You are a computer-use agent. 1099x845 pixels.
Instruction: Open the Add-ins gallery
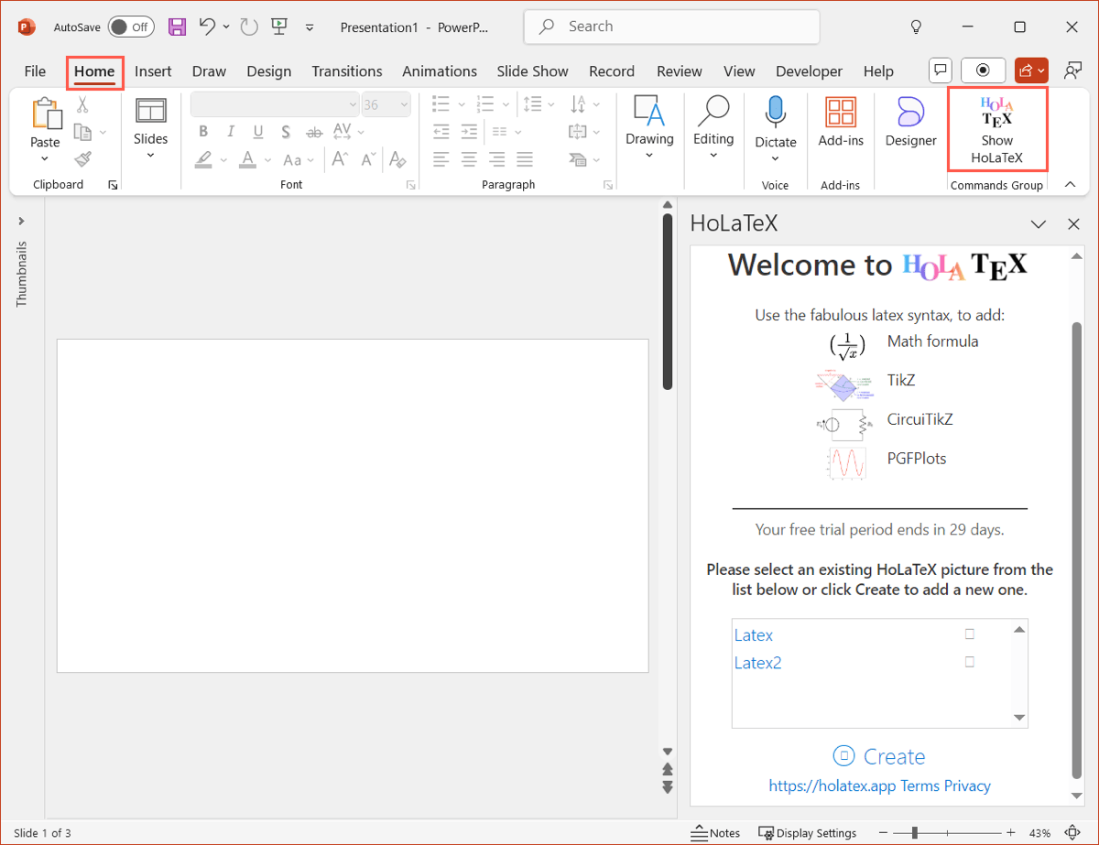pos(841,123)
